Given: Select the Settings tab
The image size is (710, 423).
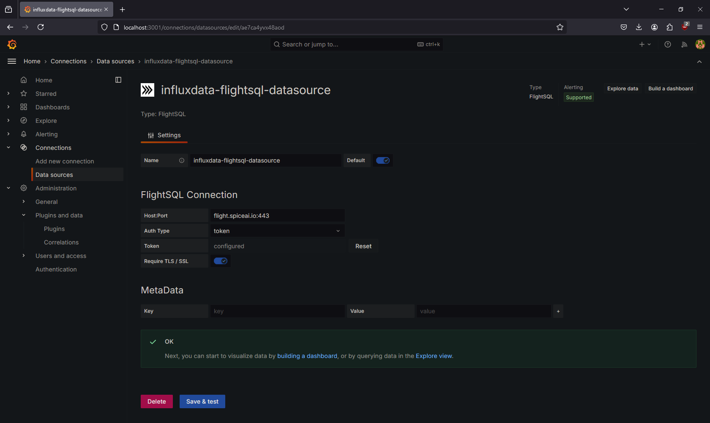Looking at the screenshot, I should point(164,135).
